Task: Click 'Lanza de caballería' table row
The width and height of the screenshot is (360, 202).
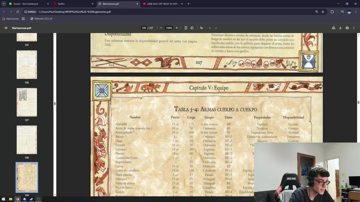Action: coord(184,170)
